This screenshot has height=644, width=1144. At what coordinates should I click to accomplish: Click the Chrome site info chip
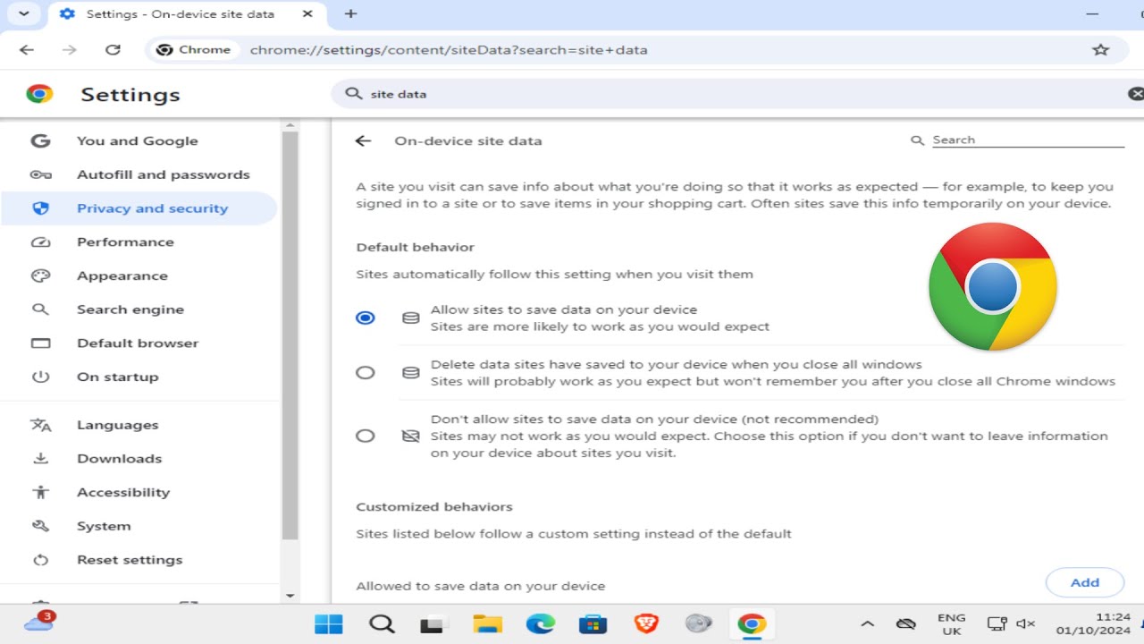(193, 50)
